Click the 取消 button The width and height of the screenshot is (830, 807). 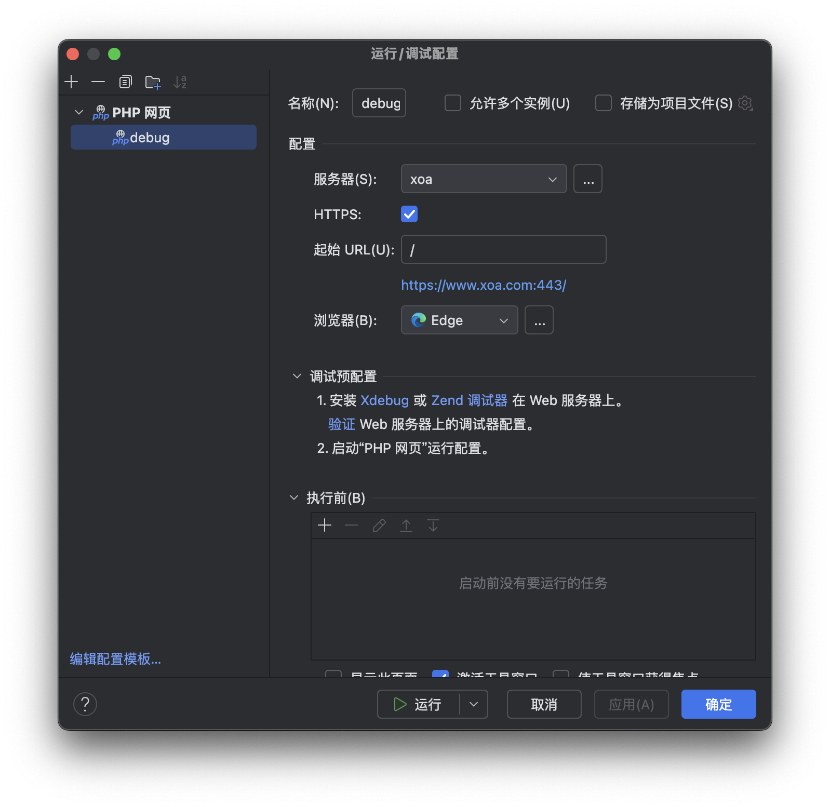coord(544,704)
